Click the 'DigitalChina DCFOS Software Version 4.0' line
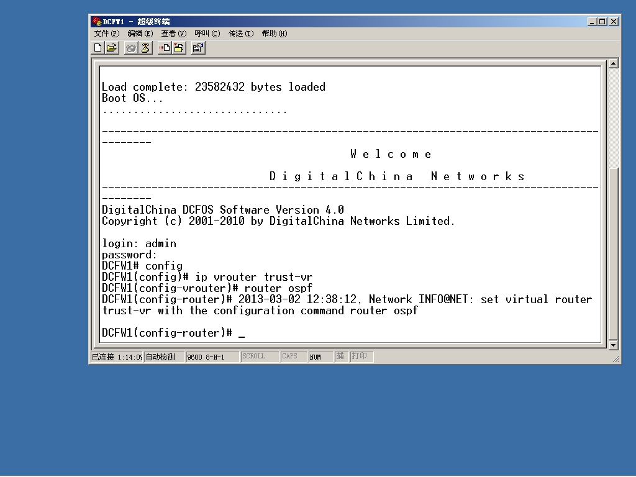This screenshot has width=636, height=477. [x=223, y=210]
